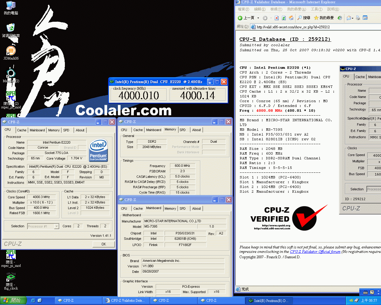The image size is (381, 305).
Task: Switch to Intel(R) Pentium(R) D taskbar button
Action: [269, 301]
